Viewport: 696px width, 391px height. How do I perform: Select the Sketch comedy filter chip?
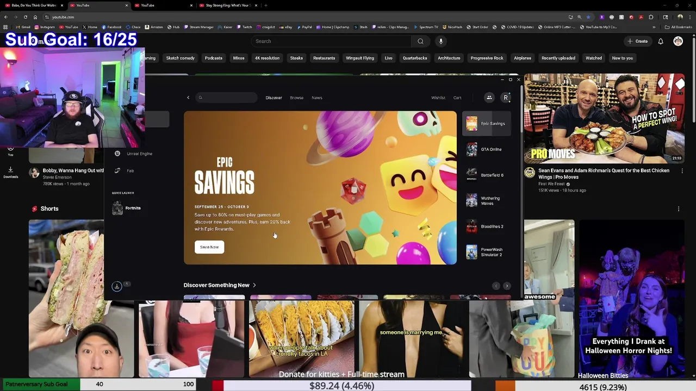180,58
